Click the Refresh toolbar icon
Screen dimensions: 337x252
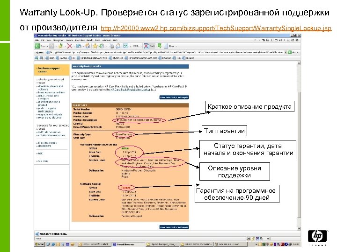[x=78, y=46]
